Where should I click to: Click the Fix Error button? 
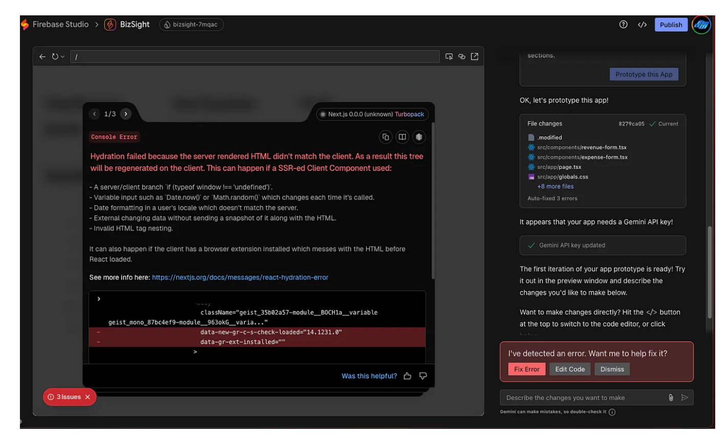tap(527, 369)
